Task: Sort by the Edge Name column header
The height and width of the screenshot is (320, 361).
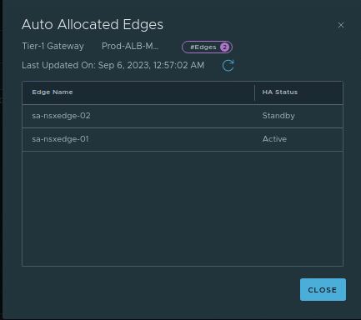Action: point(53,92)
